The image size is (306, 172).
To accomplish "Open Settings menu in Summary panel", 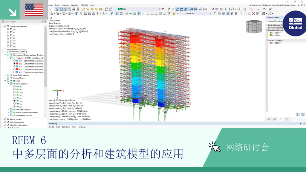I will click(82, 127).
